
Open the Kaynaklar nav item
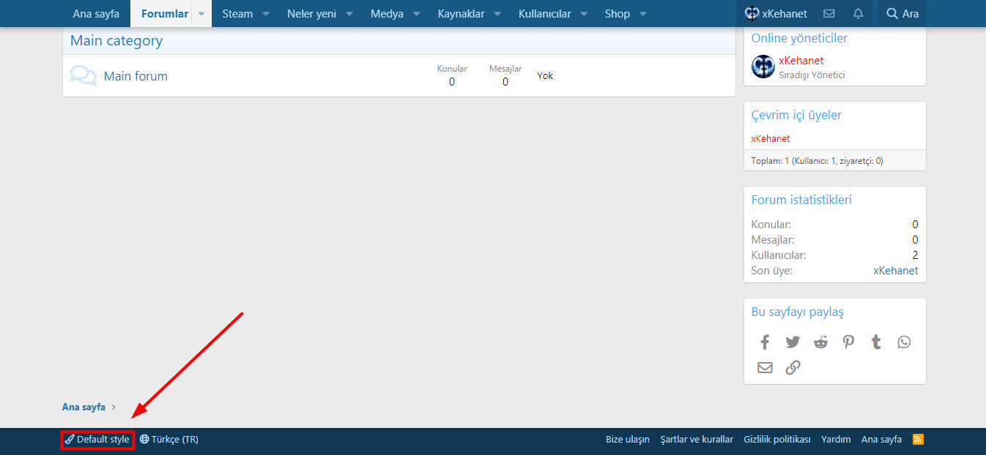[461, 14]
